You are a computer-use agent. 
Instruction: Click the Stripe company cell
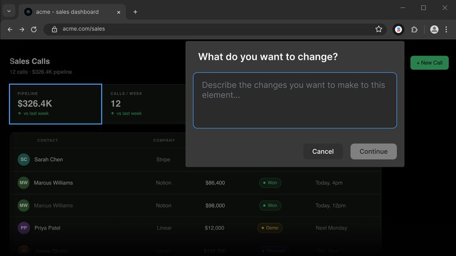[x=163, y=159]
